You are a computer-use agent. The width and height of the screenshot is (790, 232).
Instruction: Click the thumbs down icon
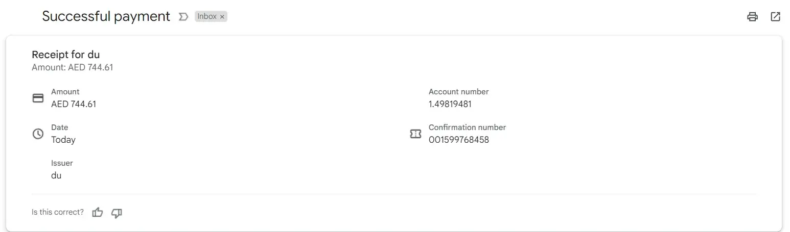117,213
